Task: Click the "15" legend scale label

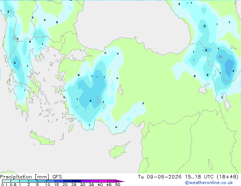Action: coord(56,184)
